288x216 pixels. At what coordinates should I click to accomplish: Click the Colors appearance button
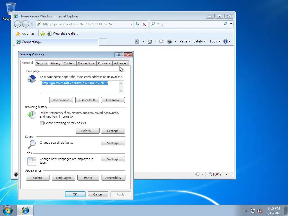(x=38, y=178)
